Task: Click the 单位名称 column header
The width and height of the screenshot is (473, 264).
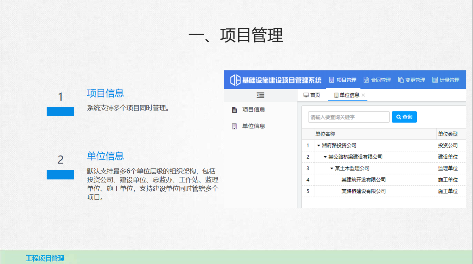Action: 325,134
